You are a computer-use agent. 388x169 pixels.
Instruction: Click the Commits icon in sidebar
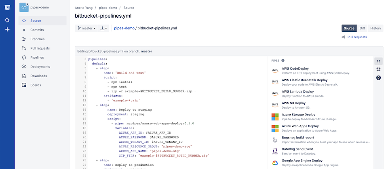[24, 30]
